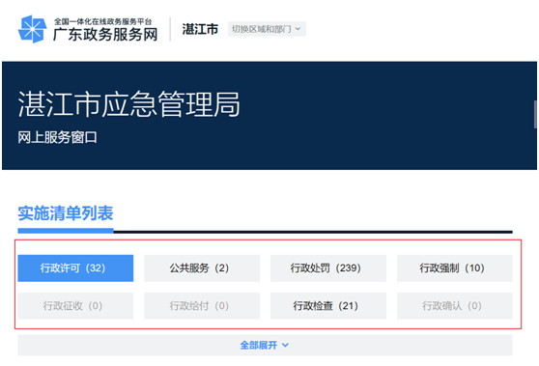Open the 行政检查 (21) category
Image resolution: width=539 pixels, height=366 pixels.
[328, 306]
